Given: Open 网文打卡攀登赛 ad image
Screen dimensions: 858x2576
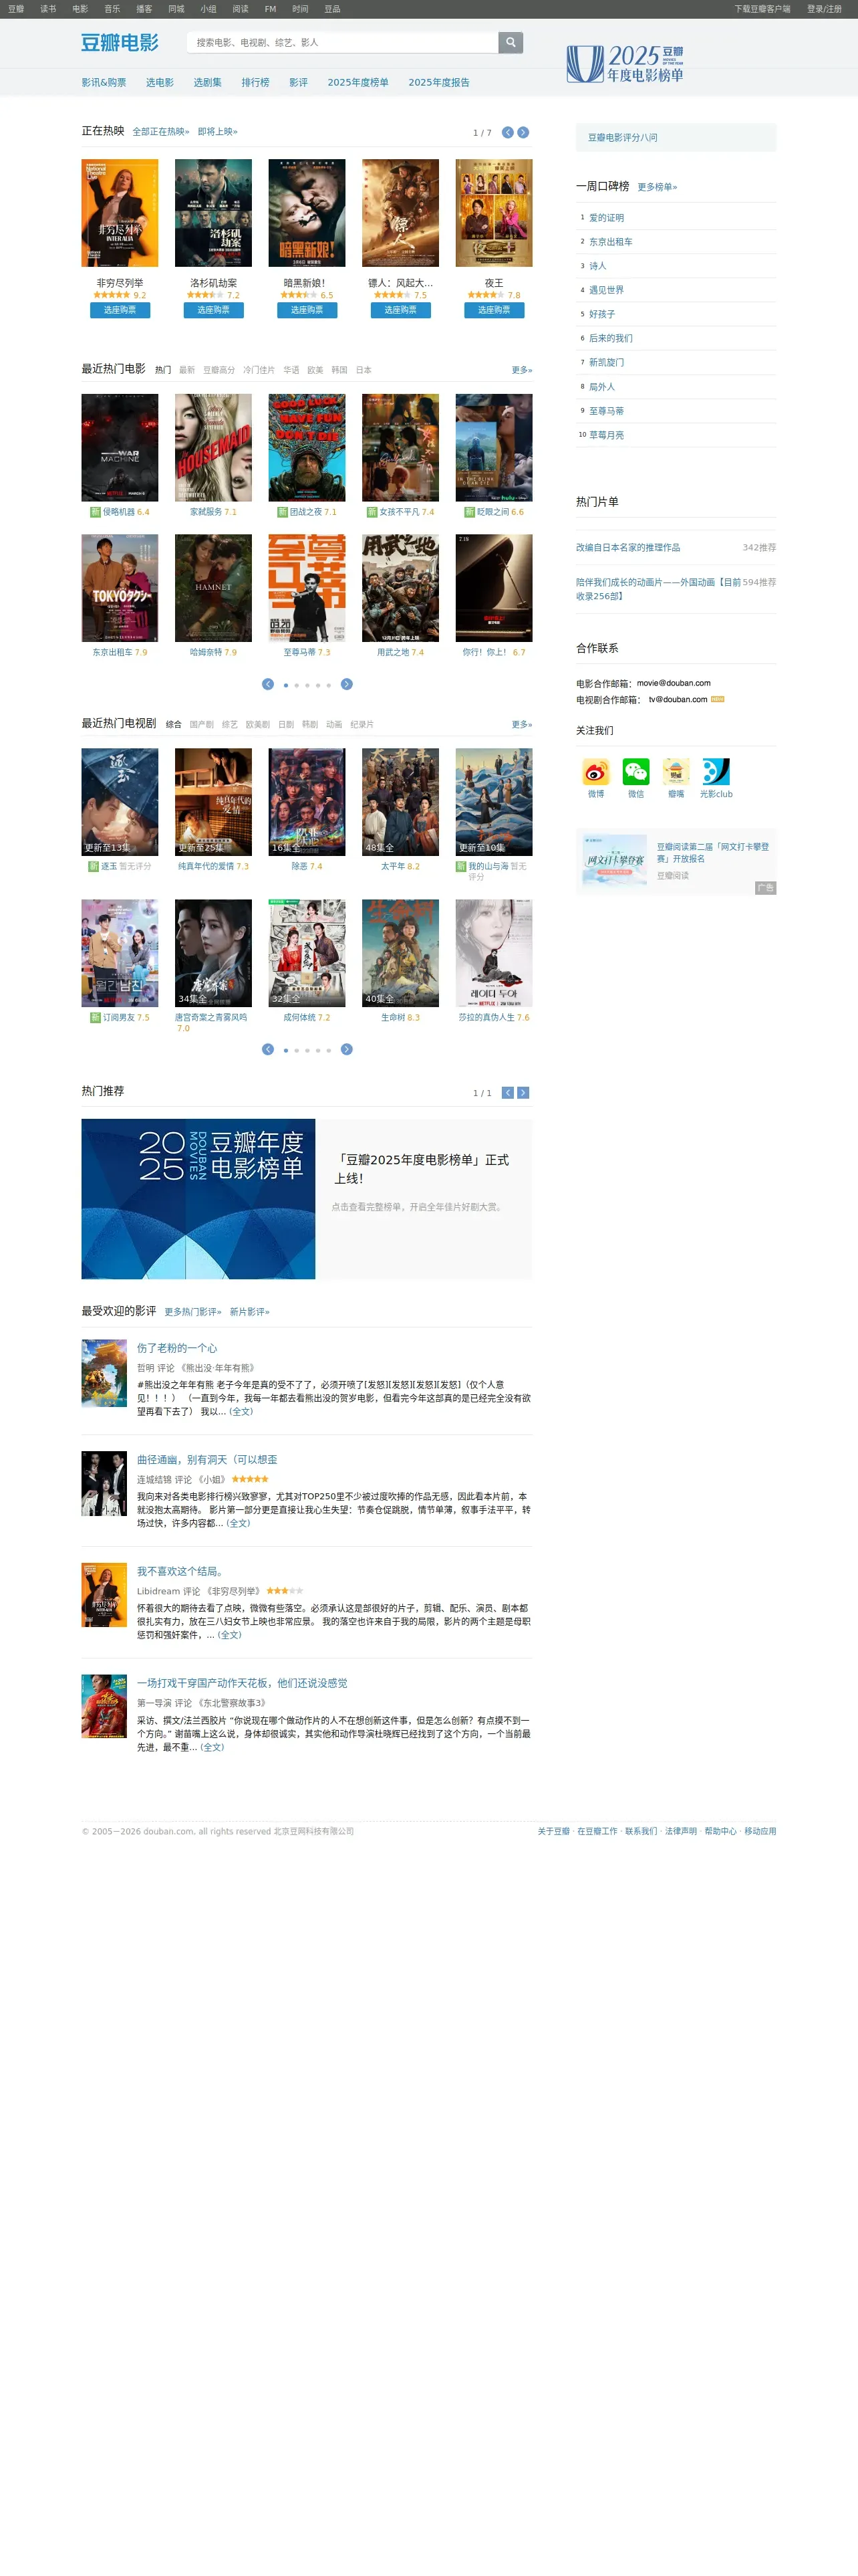Looking at the screenshot, I should (x=614, y=861).
